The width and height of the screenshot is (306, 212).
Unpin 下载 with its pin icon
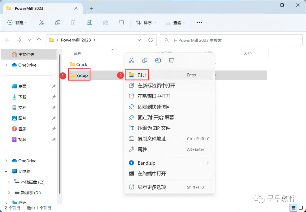54,97
